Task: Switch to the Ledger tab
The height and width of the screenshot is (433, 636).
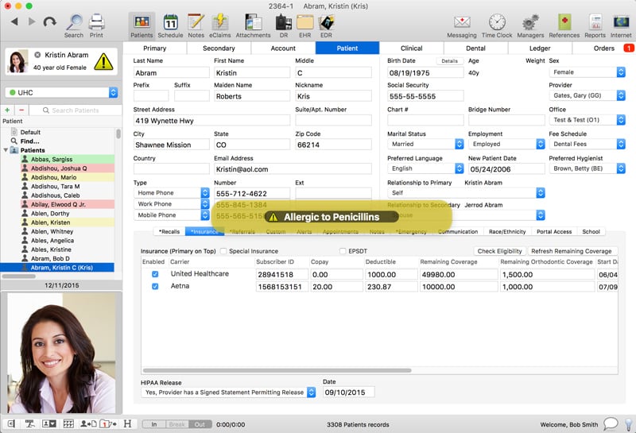Action: pyautogui.click(x=540, y=48)
